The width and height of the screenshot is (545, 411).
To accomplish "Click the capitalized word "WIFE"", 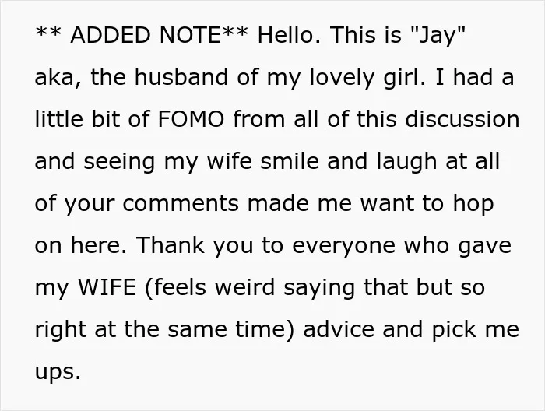I will pos(107,287).
